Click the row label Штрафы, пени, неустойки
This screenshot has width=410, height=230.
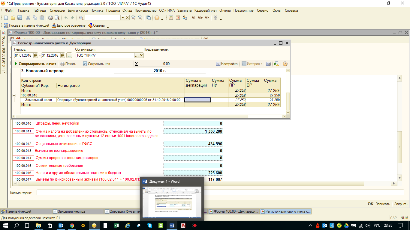(58, 123)
